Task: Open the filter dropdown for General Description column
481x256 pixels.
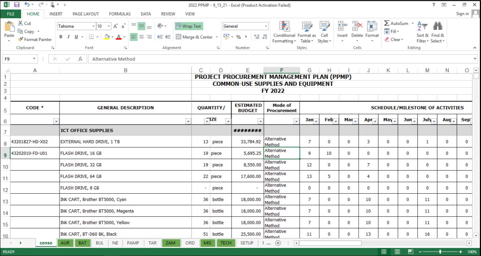Action: (188, 121)
